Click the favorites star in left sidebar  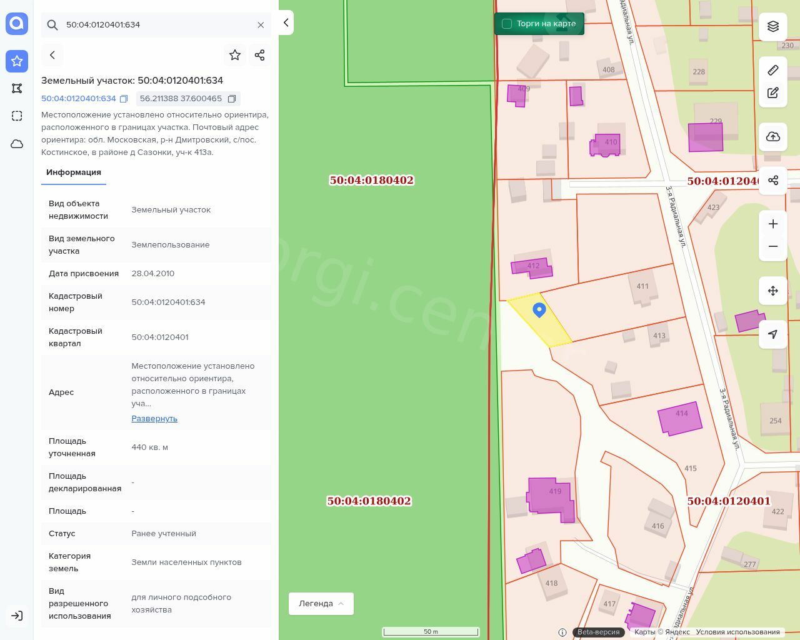coord(17,61)
